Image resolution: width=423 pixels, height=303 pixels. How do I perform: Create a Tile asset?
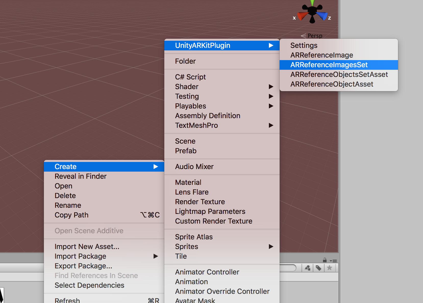(222, 256)
